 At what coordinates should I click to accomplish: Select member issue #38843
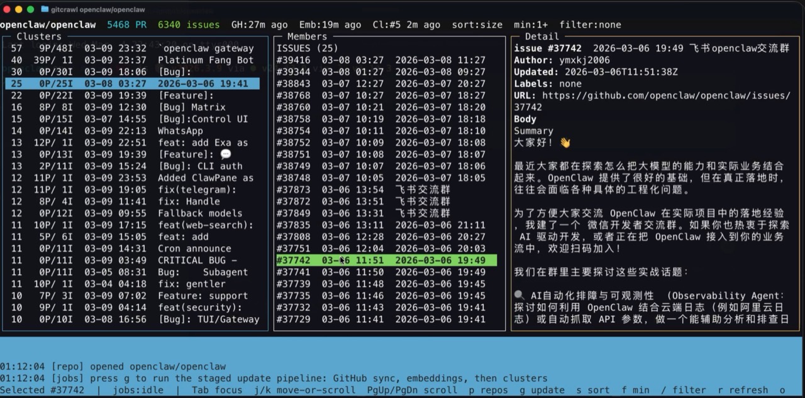pyautogui.click(x=386, y=83)
